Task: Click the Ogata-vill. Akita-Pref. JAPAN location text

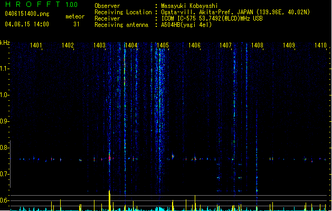Action: (235, 12)
